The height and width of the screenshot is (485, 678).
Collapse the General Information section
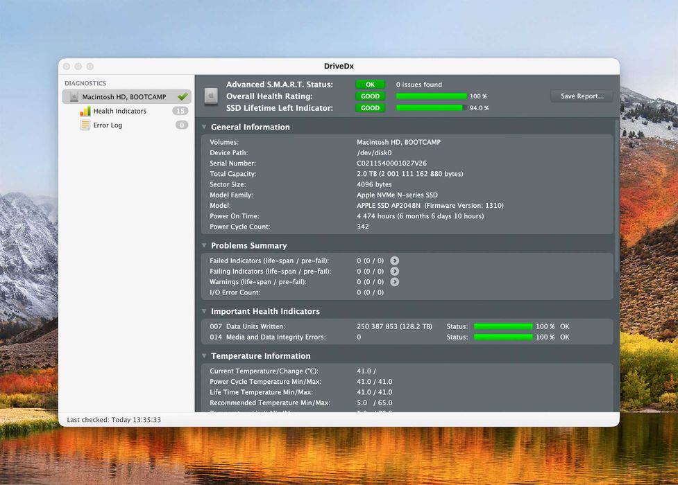pyautogui.click(x=204, y=127)
